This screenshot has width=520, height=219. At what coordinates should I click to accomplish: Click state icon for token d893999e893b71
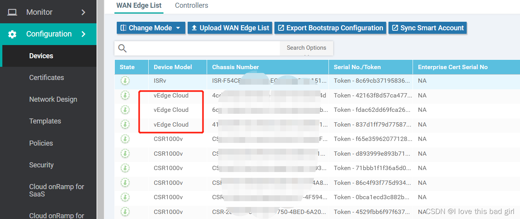125,154
